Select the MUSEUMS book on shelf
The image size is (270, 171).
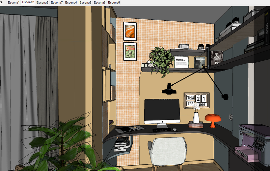pyautogui.click(x=200, y=62)
